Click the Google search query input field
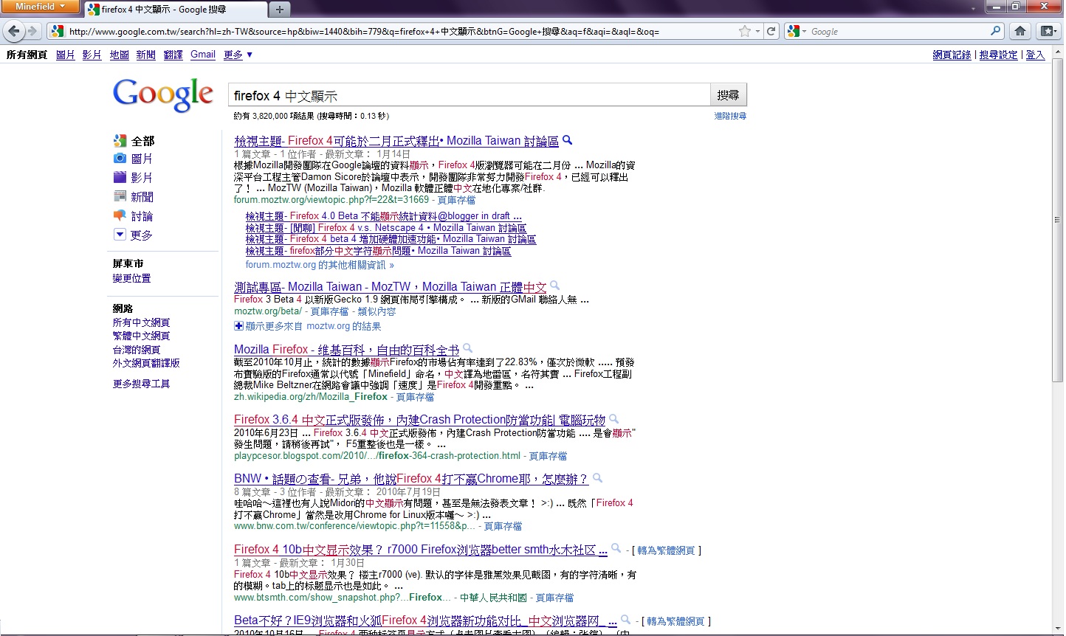Viewport: 1066px width, 636px height. click(x=469, y=96)
